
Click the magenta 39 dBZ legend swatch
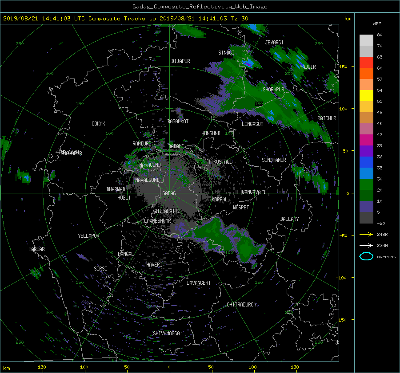pos(366,140)
